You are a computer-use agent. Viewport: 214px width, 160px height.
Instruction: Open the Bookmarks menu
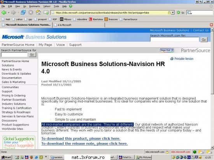click(x=35, y=6)
